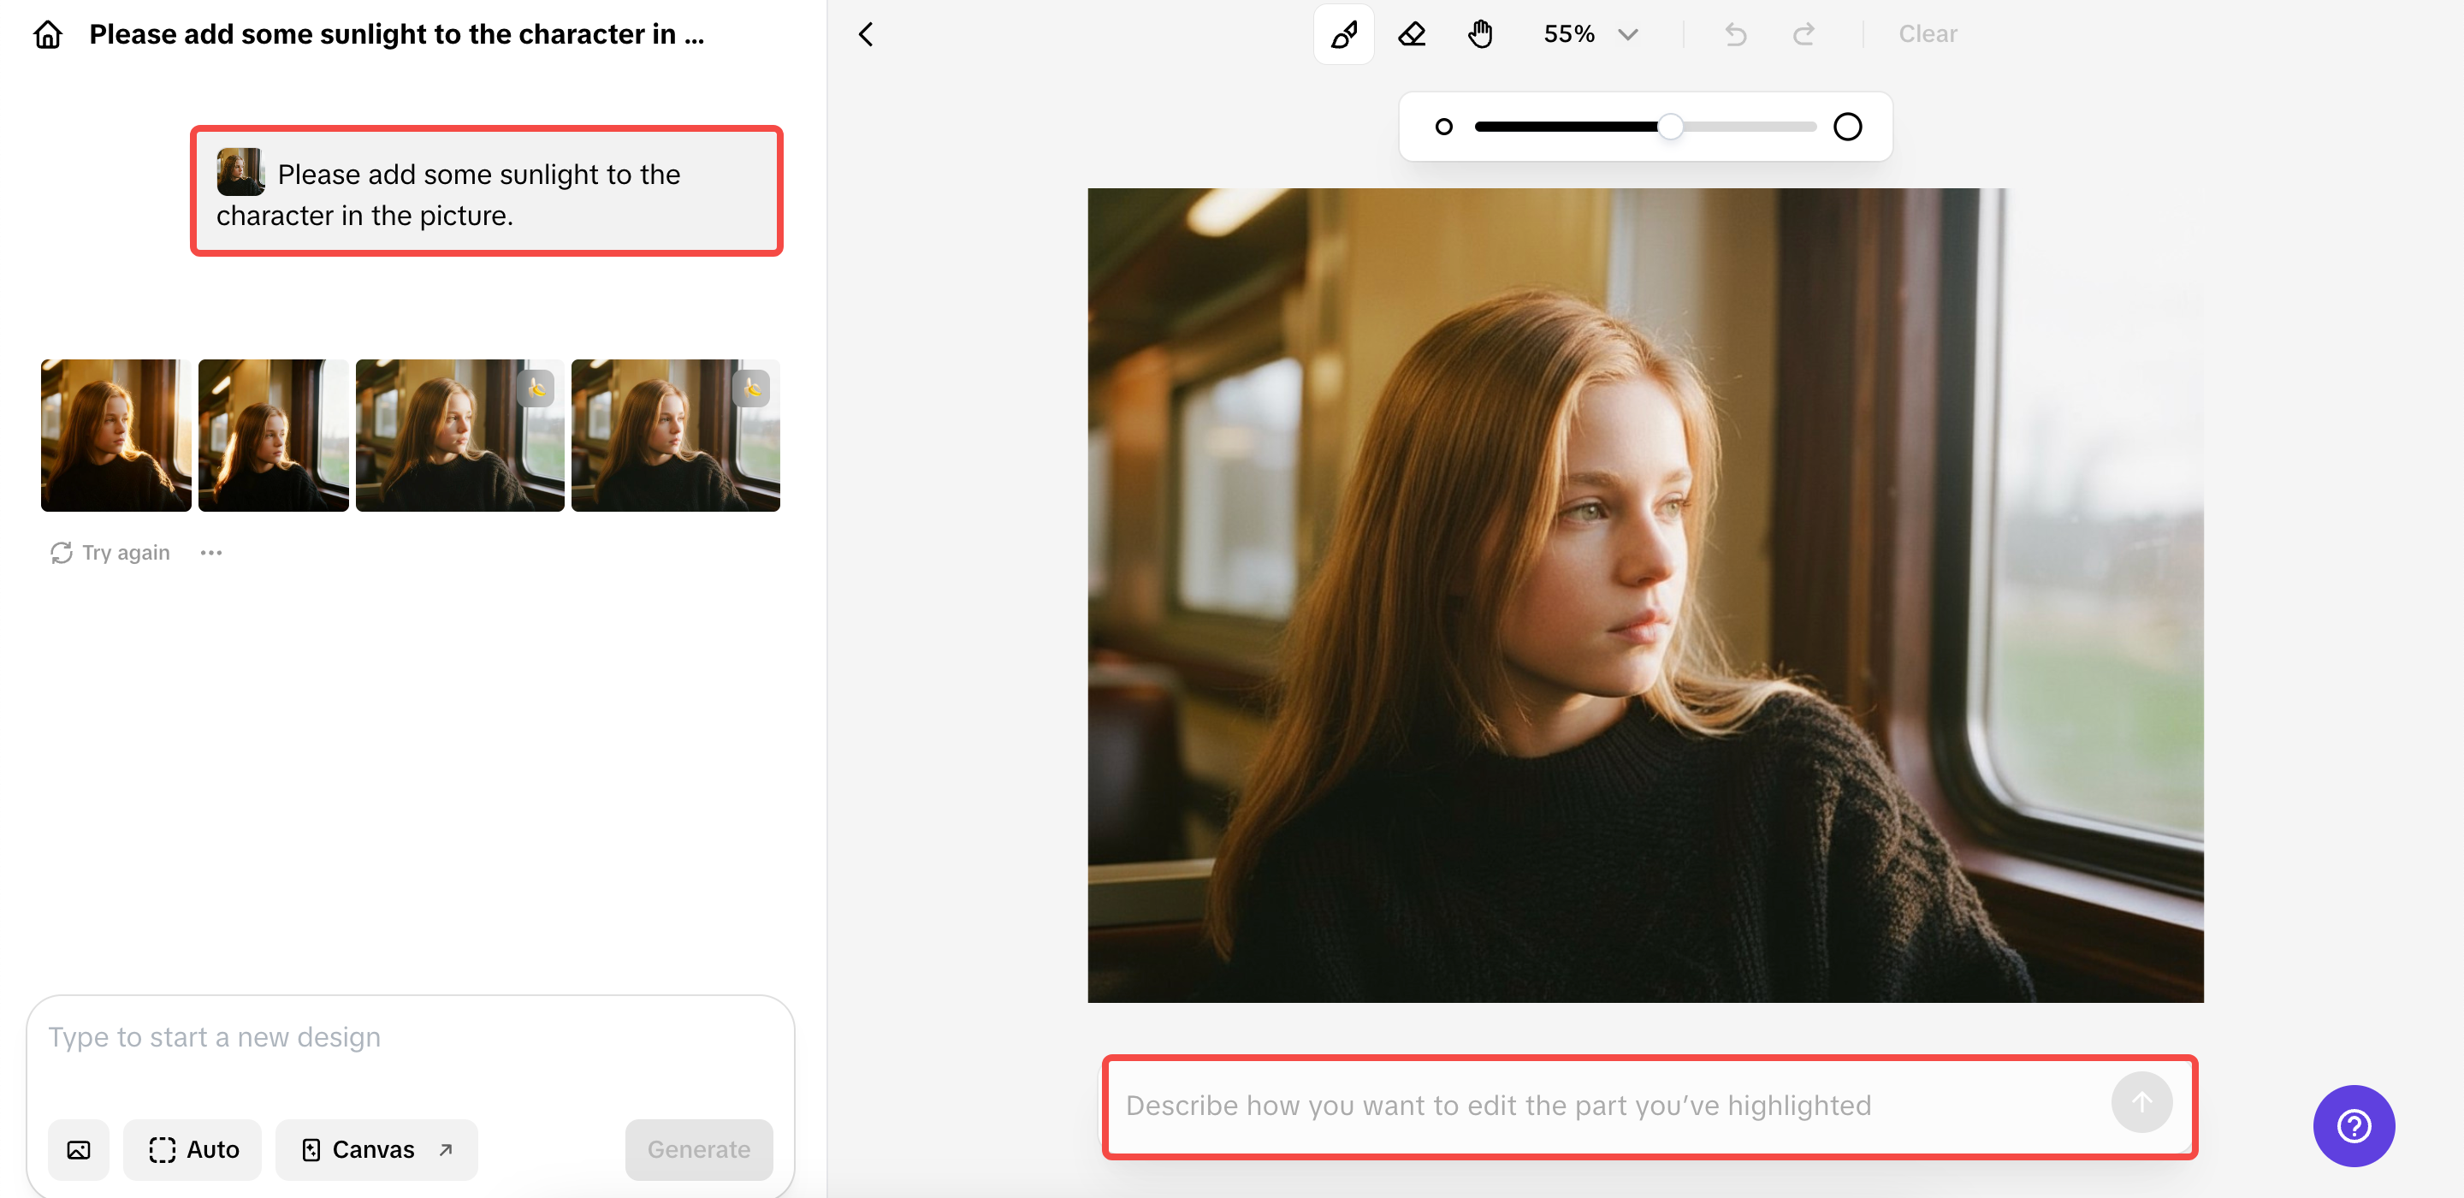Select the Brush tool
The width and height of the screenshot is (2464, 1198).
pyautogui.click(x=1343, y=33)
